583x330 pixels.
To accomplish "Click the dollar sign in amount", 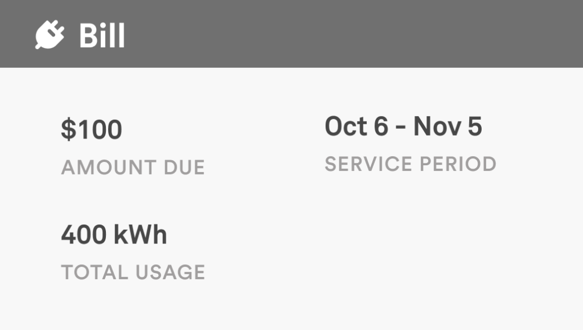I will click(x=68, y=129).
